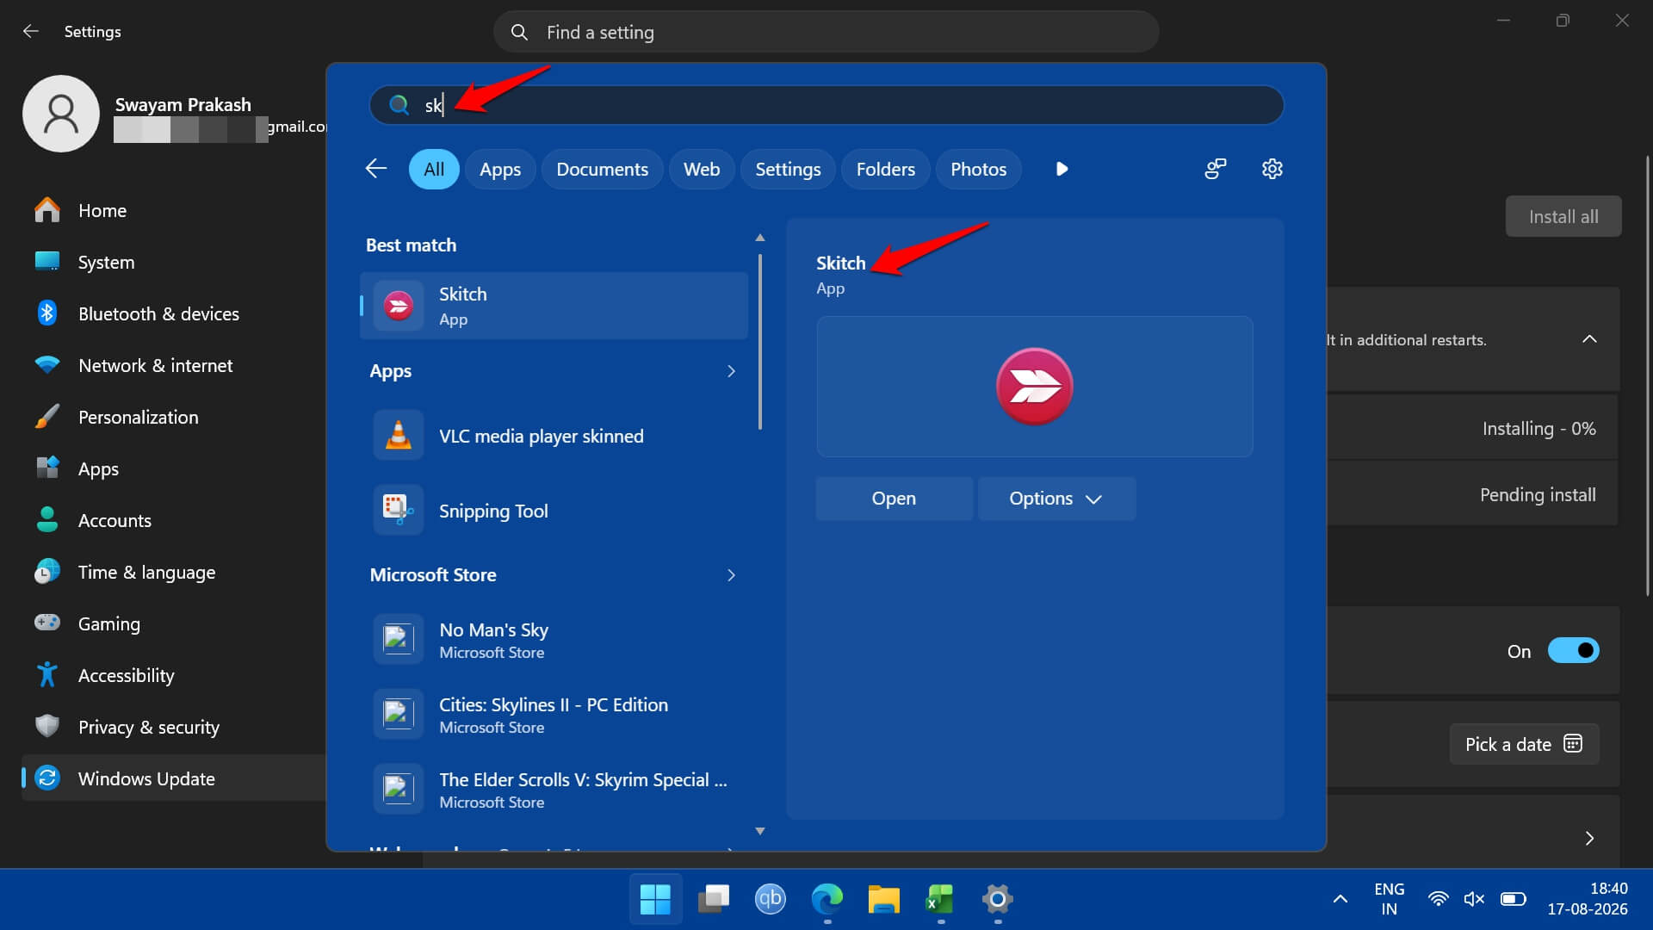The height and width of the screenshot is (930, 1653).
Task: Select the Web filter tab
Action: [702, 169]
